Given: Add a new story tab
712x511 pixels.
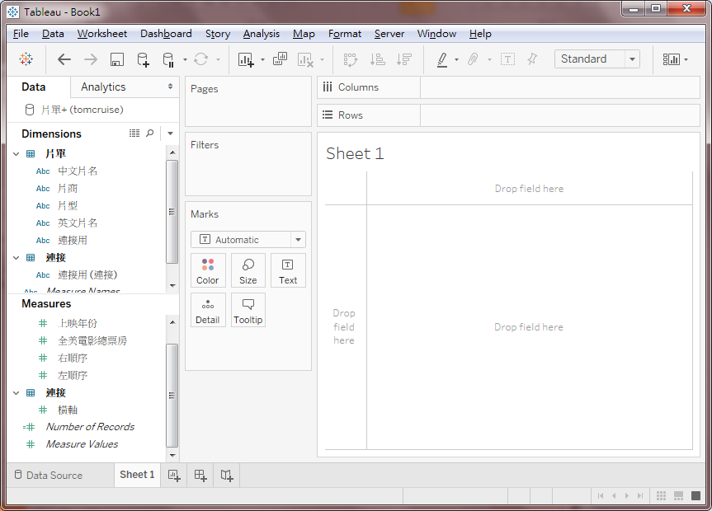Looking at the screenshot, I should pos(227,476).
